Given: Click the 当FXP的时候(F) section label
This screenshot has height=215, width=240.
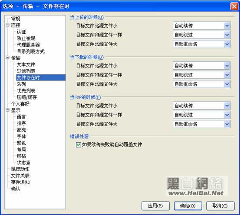Looking at the screenshot, I should [x=85, y=97].
